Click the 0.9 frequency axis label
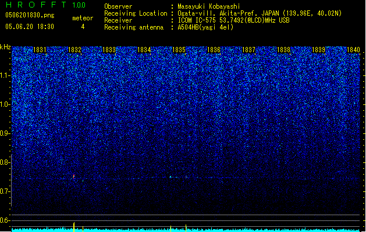 (5, 133)
